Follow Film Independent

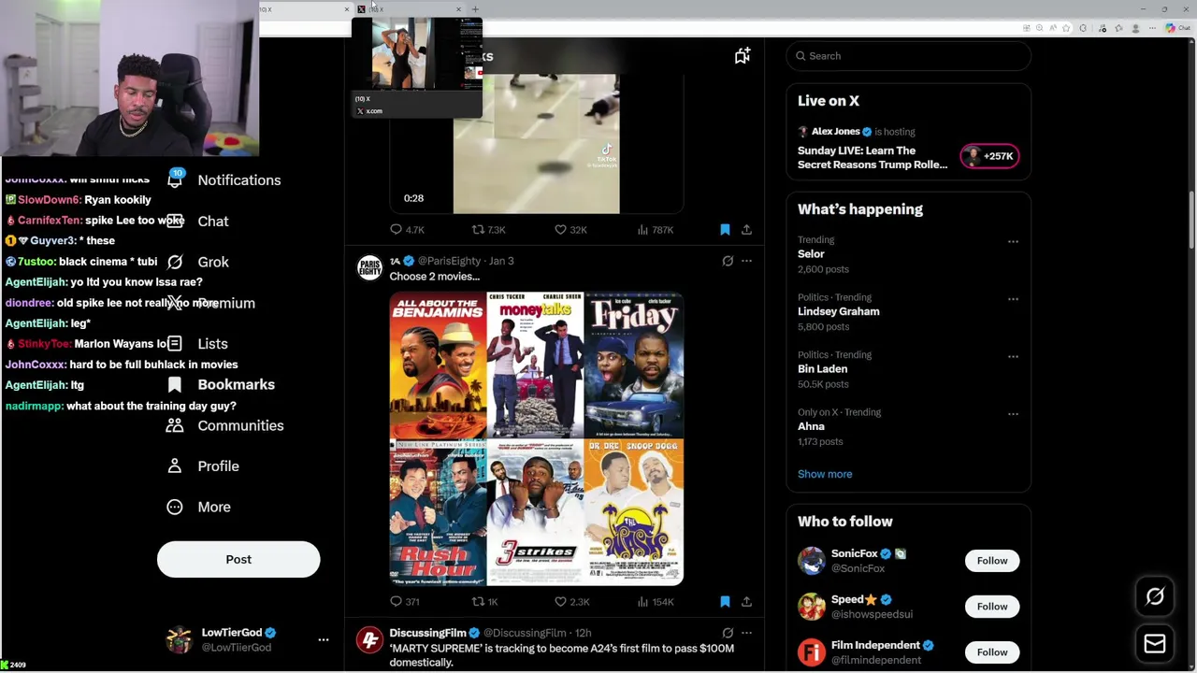click(992, 652)
